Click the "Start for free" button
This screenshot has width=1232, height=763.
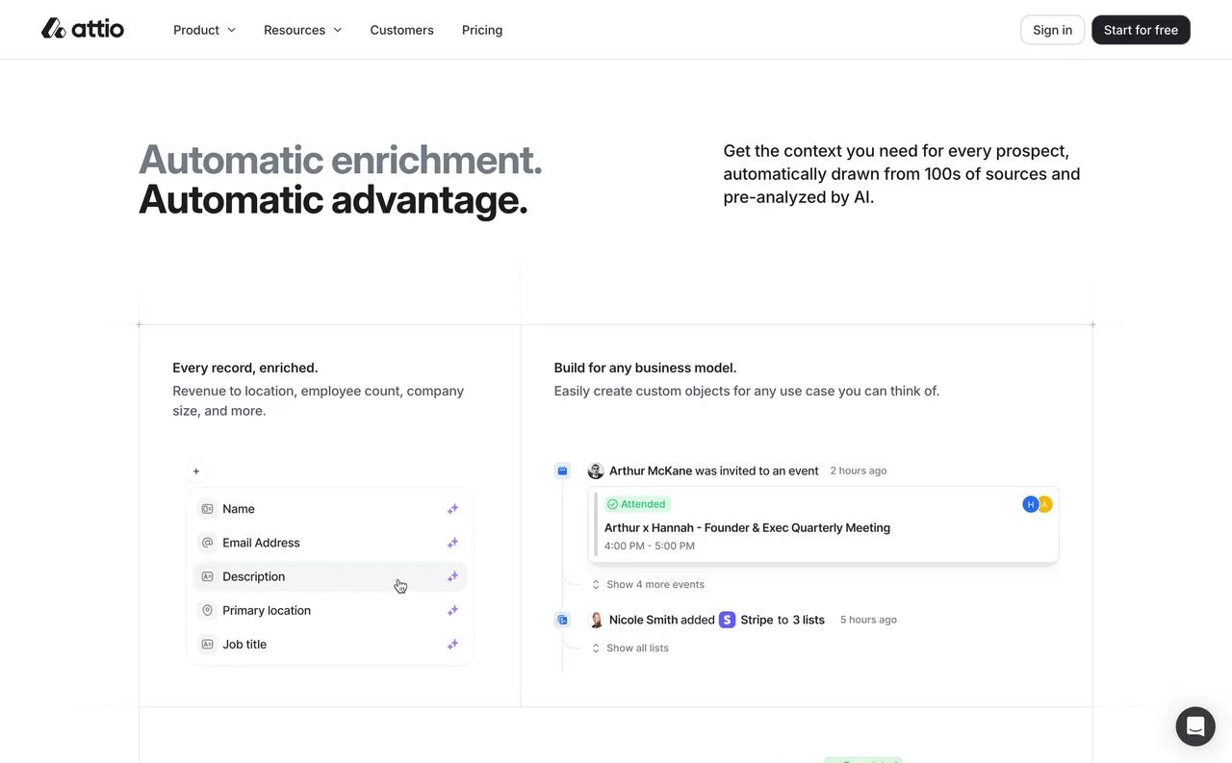[1141, 30]
